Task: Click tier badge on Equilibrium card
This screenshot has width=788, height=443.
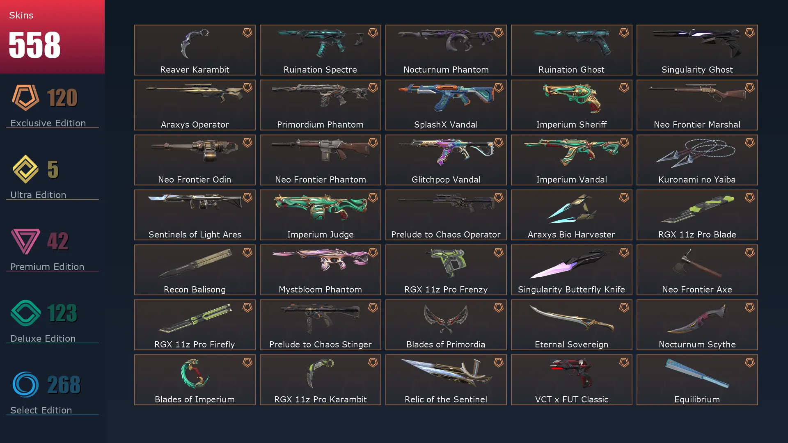Action: coord(749,363)
